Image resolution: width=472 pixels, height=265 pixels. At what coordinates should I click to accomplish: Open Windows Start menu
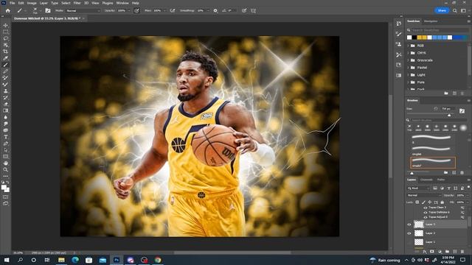pos(7,260)
